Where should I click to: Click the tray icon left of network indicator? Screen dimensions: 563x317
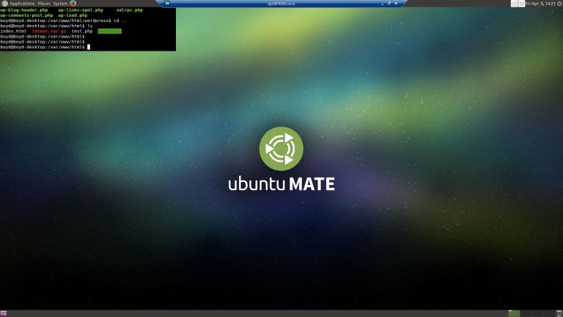[512, 4]
